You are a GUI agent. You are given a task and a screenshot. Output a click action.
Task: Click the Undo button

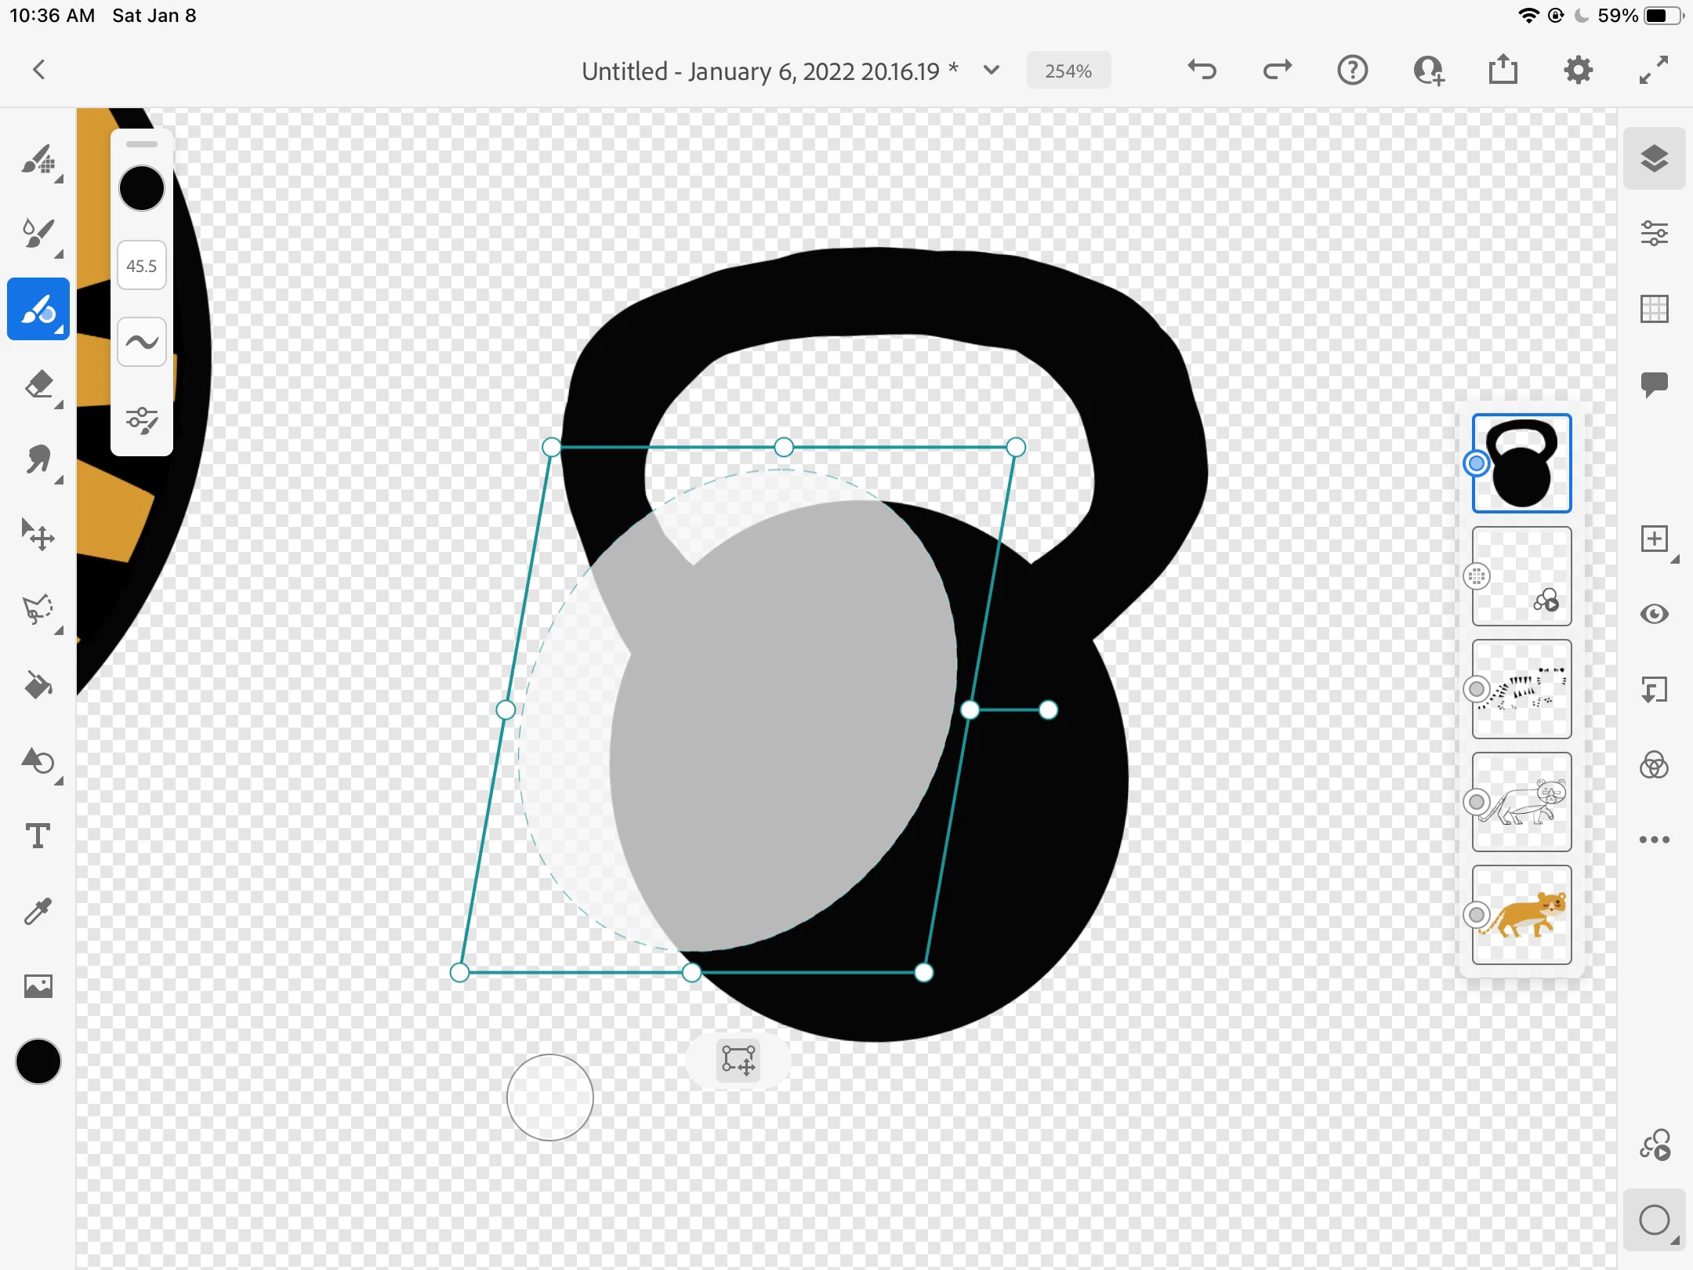[x=1202, y=71]
